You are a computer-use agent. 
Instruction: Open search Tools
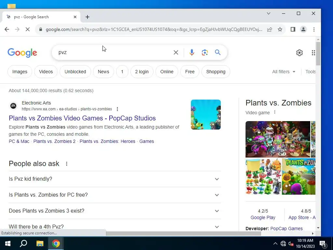[310, 72]
